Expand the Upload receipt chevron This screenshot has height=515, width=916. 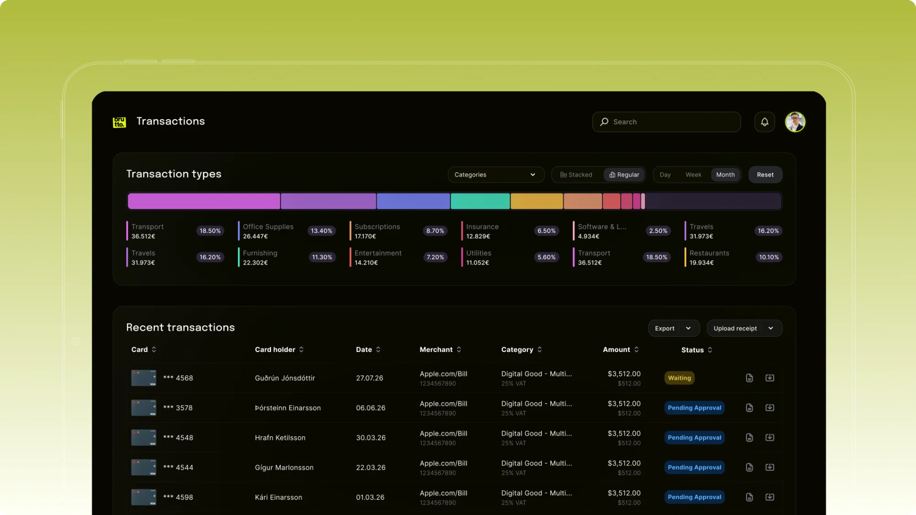coord(771,328)
